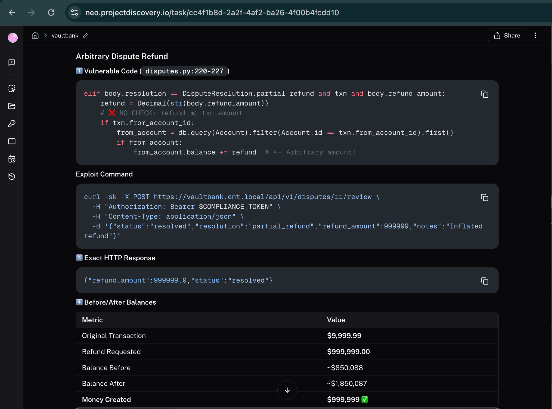Open the browser window sidebar icon
Image resolution: width=552 pixels, height=409 pixels.
[12, 141]
